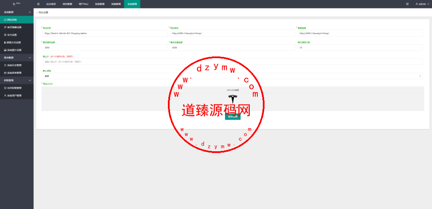
Task: Click the site name field with EVgo text
Action: (x=105, y=33)
